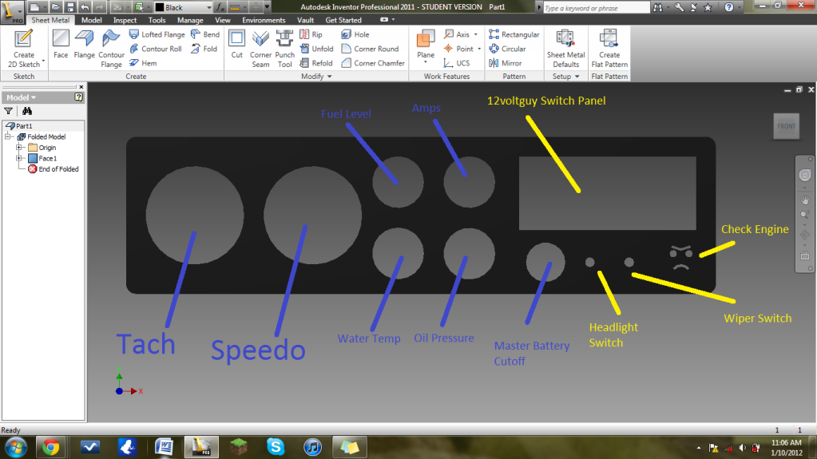Open Create 2D Sketch dropdown arrow
817x459 pixels.
[43, 61]
